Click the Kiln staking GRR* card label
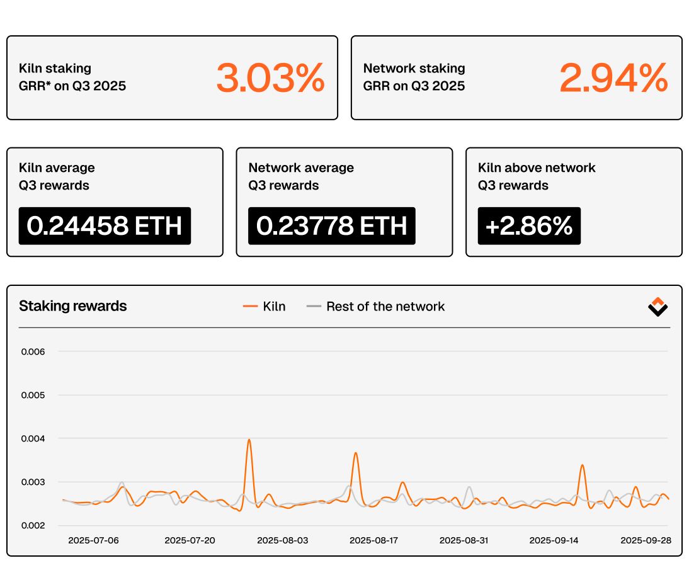The height and width of the screenshot is (568, 689). [72, 77]
